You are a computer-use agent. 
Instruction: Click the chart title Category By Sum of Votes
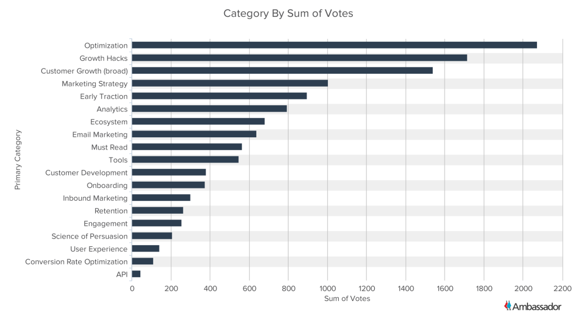pyautogui.click(x=288, y=13)
